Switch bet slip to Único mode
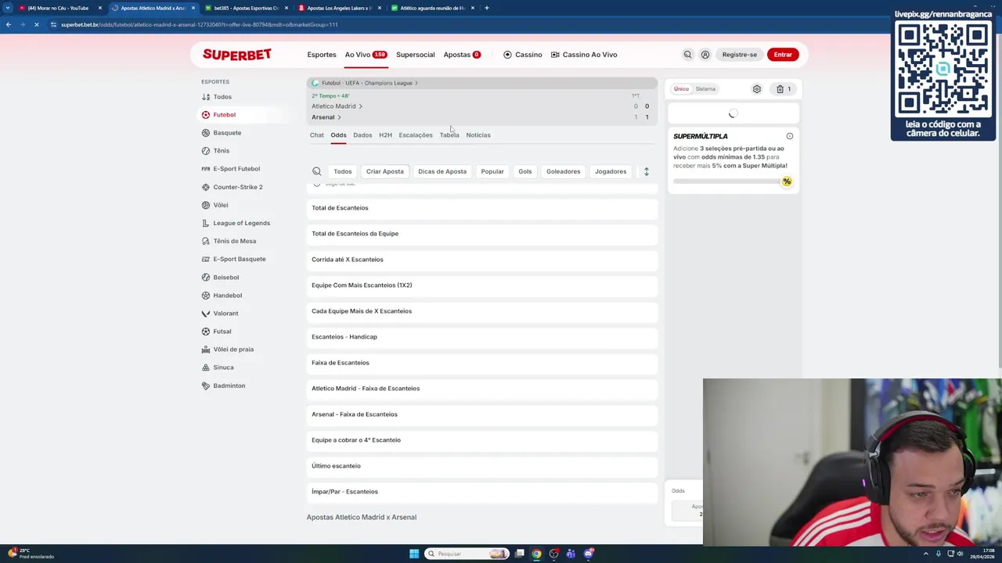 click(x=681, y=89)
